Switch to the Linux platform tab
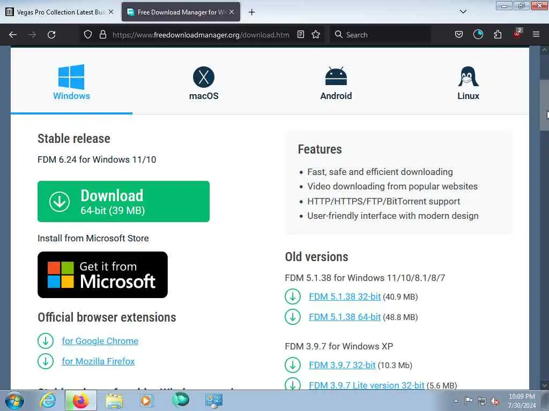The width and height of the screenshot is (549, 411). click(468, 82)
